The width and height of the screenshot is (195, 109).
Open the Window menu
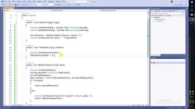[58, 2]
